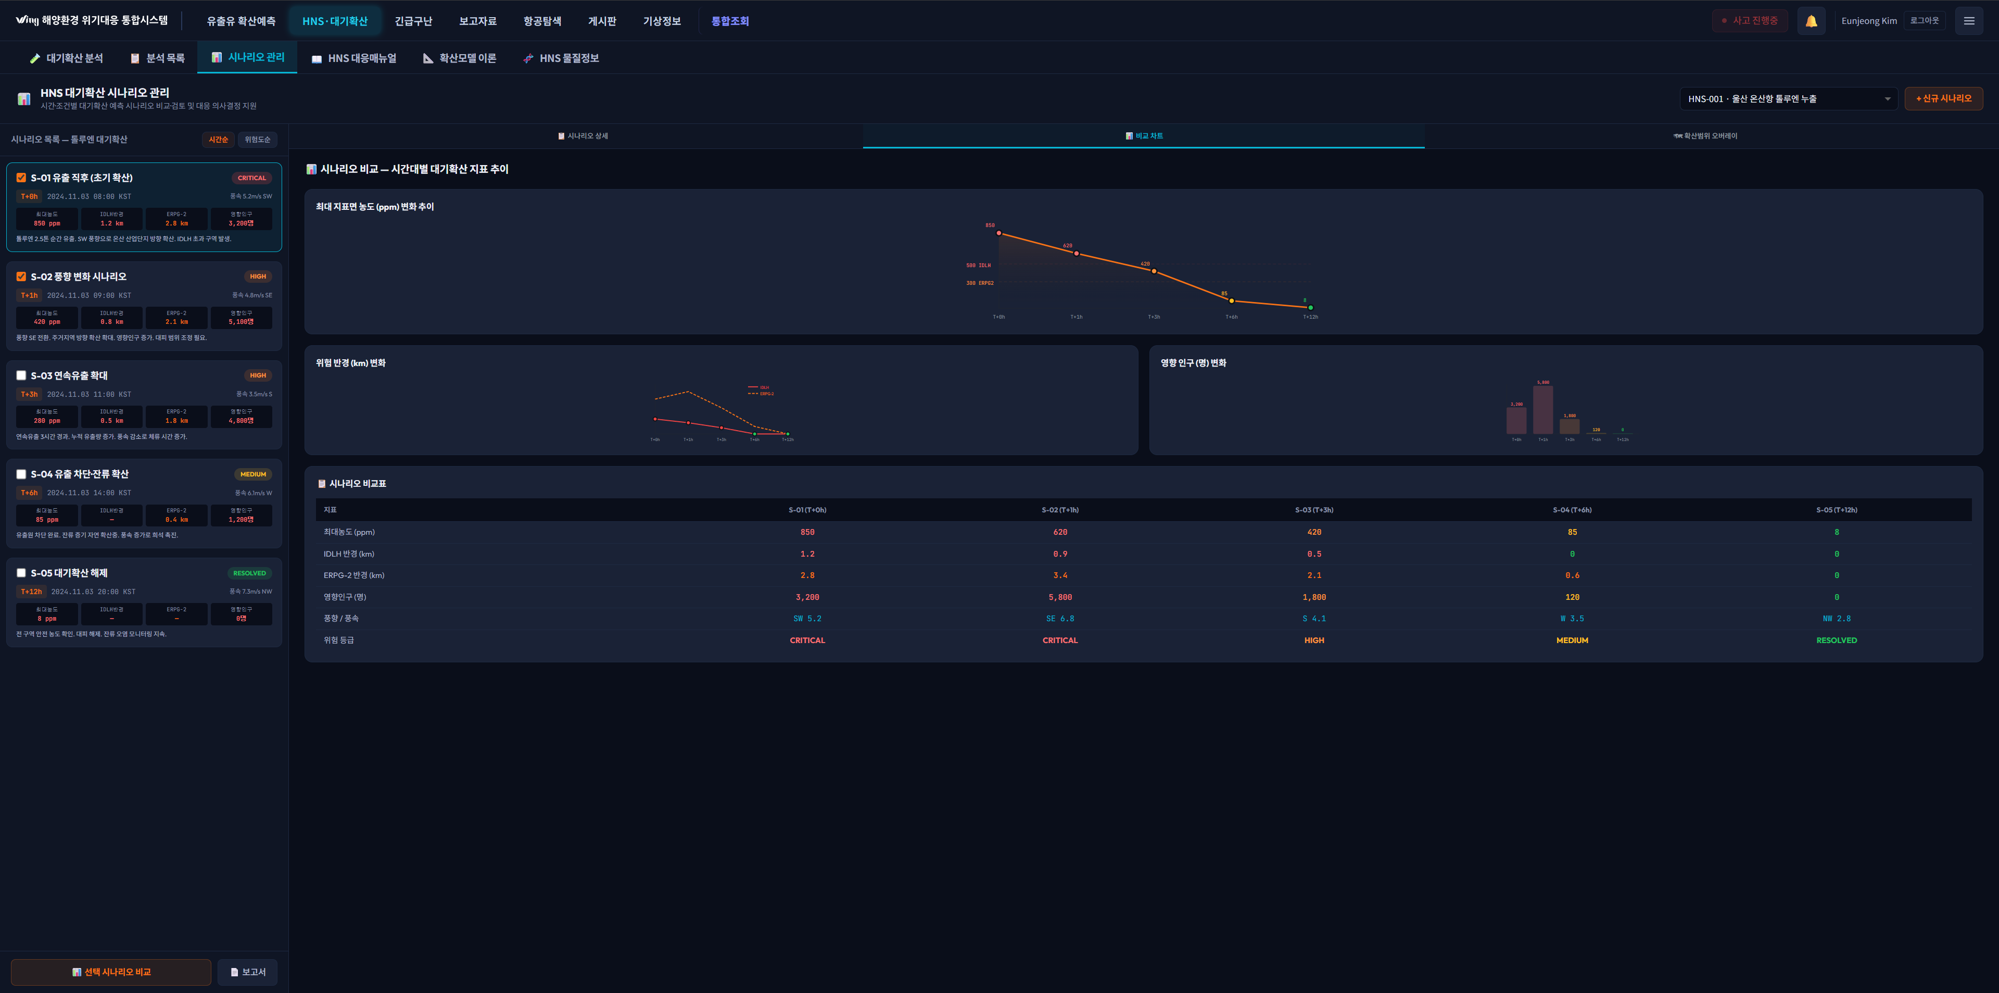Uncheck S-01 유출 직후 scenario checkbox

(x=21, y=178)
